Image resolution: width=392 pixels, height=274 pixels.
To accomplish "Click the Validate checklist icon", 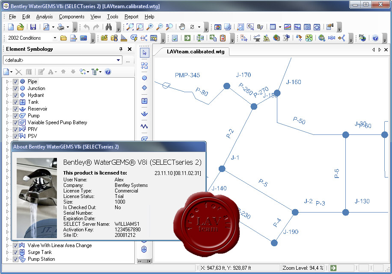I will [175, 38].
